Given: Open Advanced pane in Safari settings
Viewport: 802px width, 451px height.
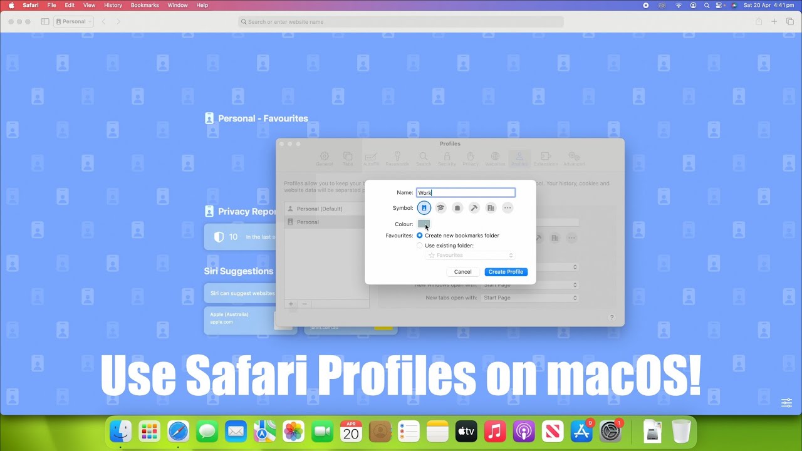Looking at the screenshot, I should pyautogui.click(x=574, y=159).
